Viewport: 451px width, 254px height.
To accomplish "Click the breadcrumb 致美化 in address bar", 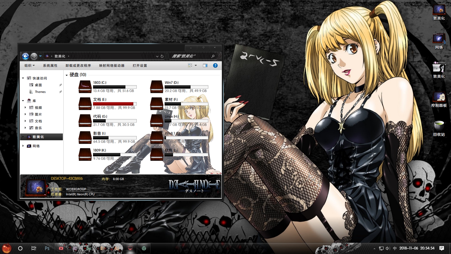I will click(x=60, y=56).
